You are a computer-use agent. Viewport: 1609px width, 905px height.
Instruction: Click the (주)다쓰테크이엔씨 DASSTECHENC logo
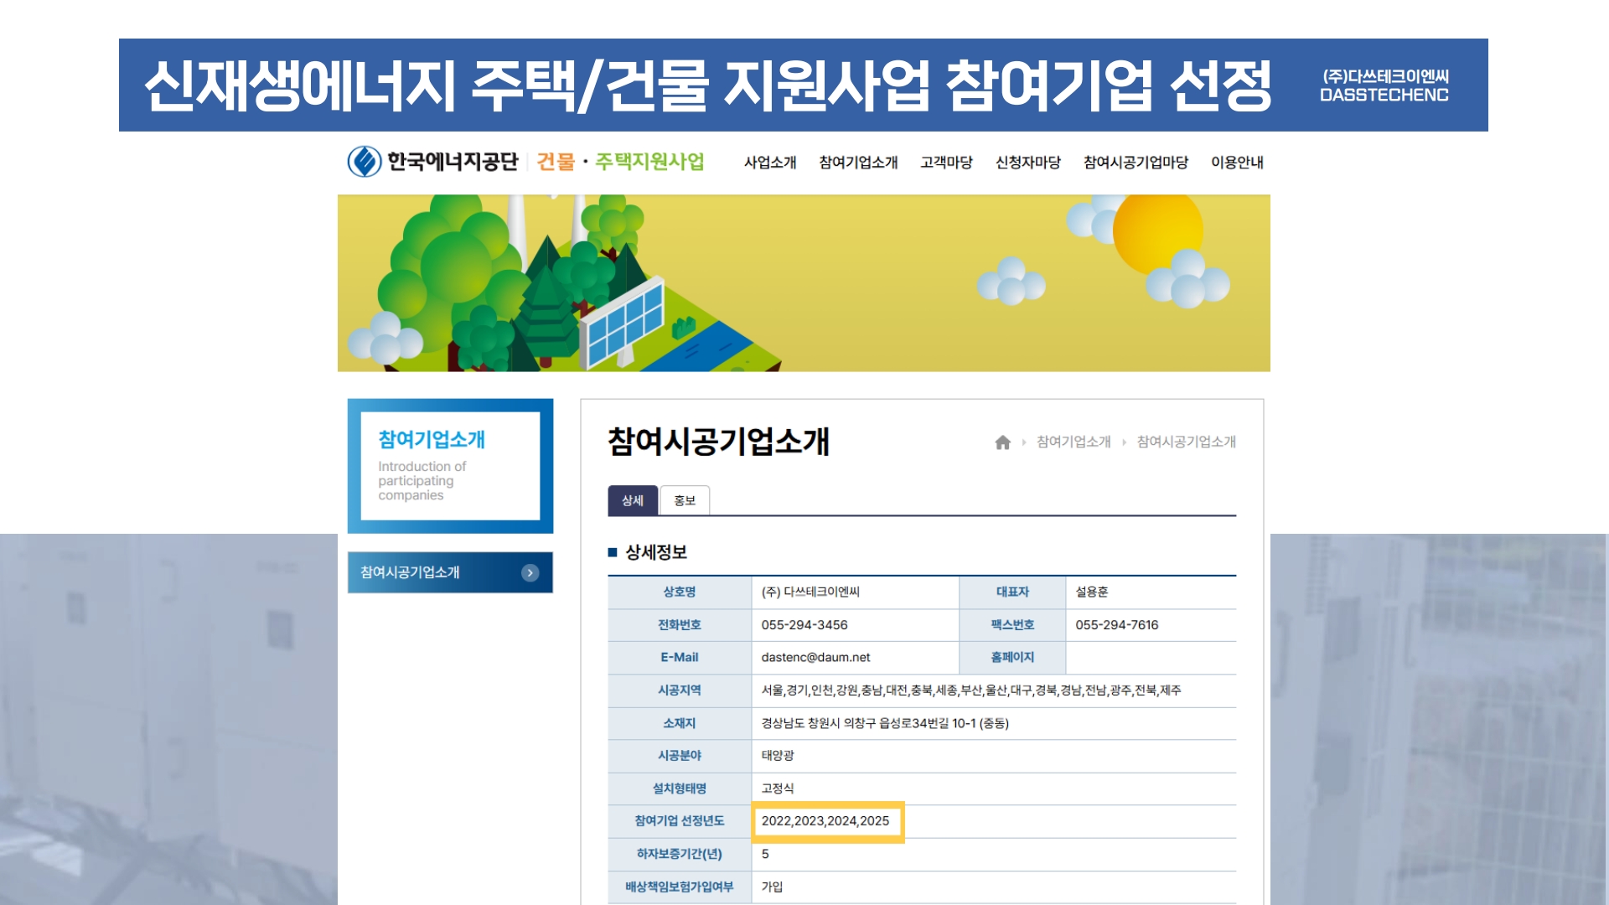coord(1384,85)
